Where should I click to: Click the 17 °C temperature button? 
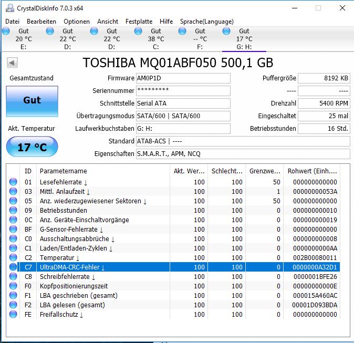click(x=32, y=147)
